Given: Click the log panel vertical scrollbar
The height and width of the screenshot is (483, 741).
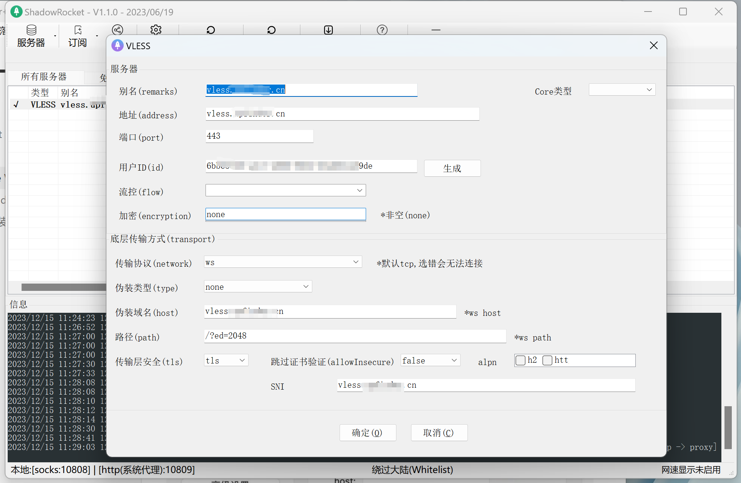Looking at the screenshot, I should [728, 427].
